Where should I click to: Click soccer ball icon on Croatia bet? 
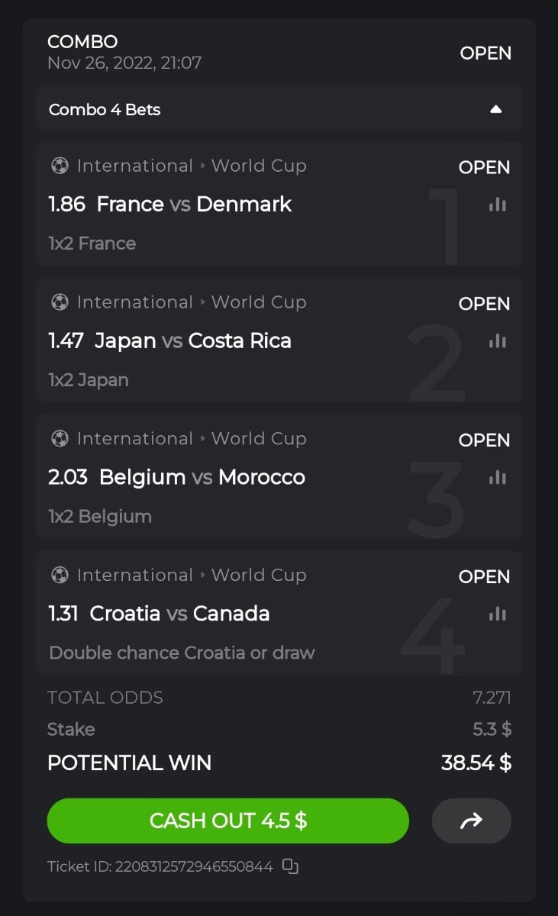(60, 575)
